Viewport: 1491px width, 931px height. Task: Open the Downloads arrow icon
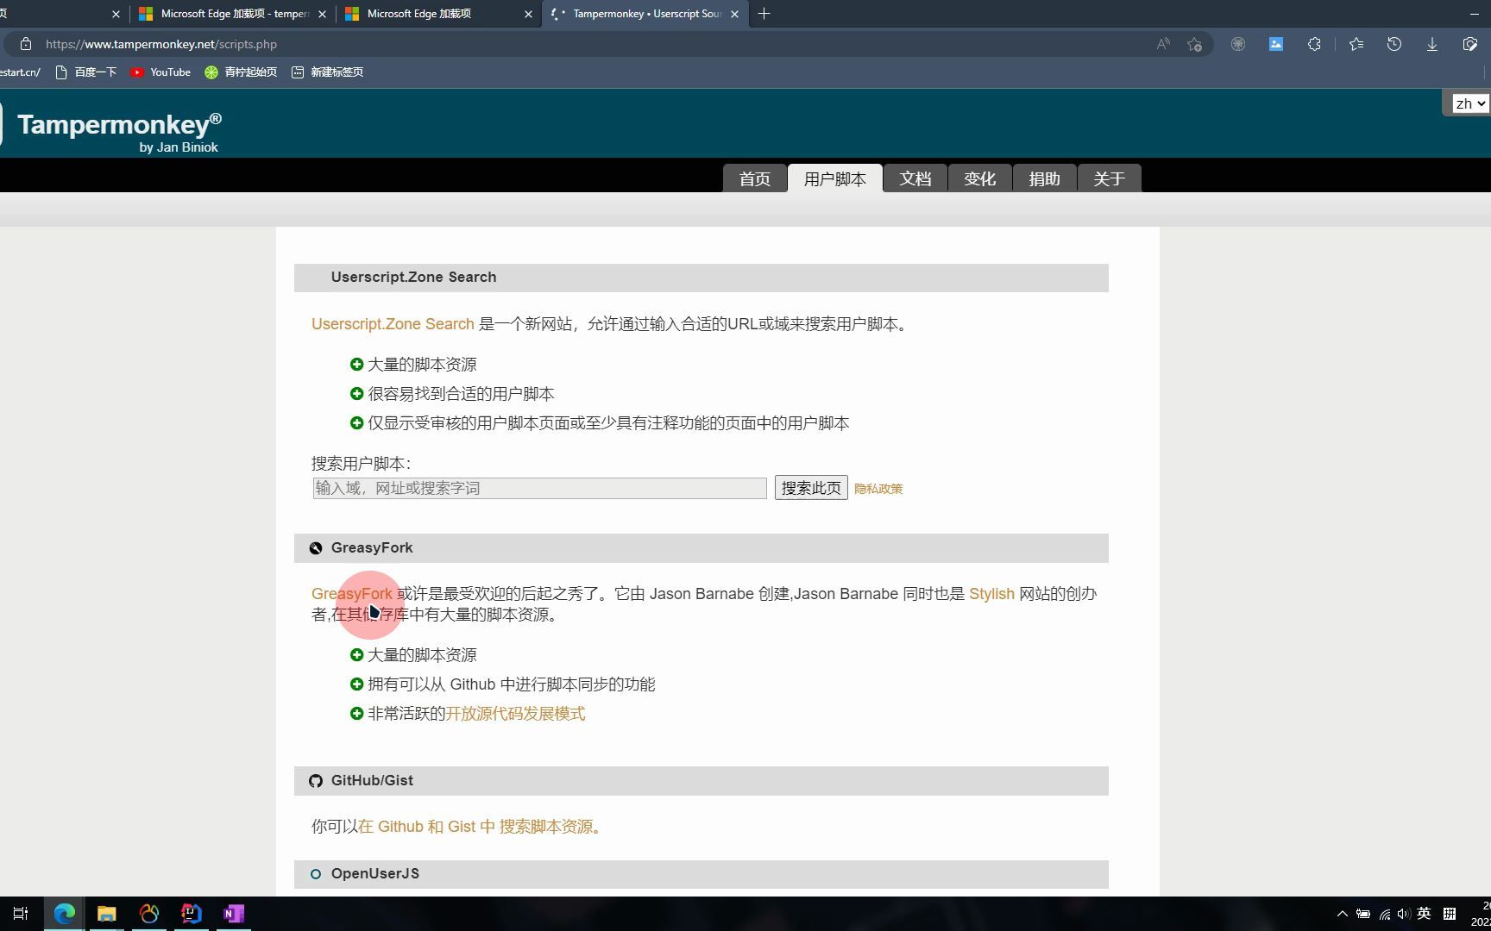[x=1432, y=44]
